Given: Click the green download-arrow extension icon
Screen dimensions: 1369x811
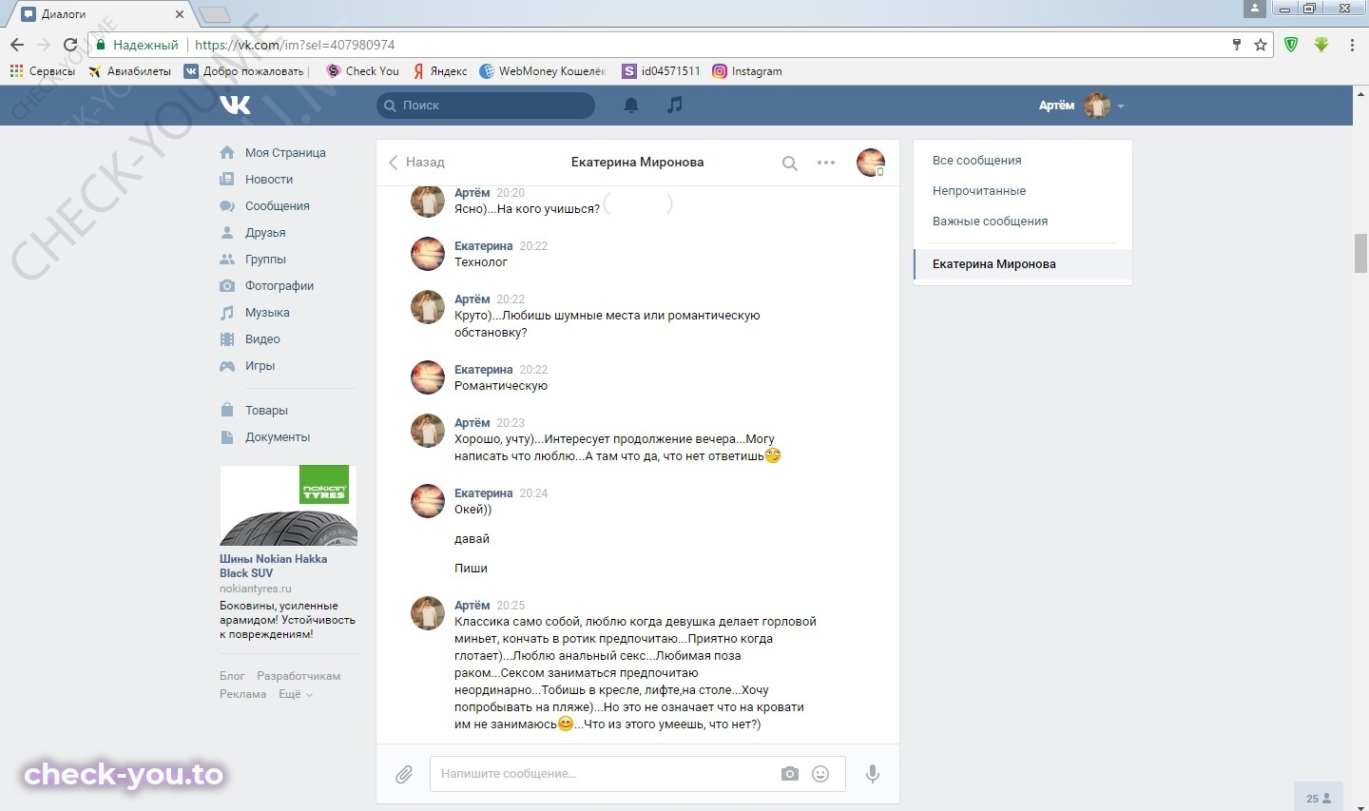Looking at the screenshot, I should [x=1321, y=45].
